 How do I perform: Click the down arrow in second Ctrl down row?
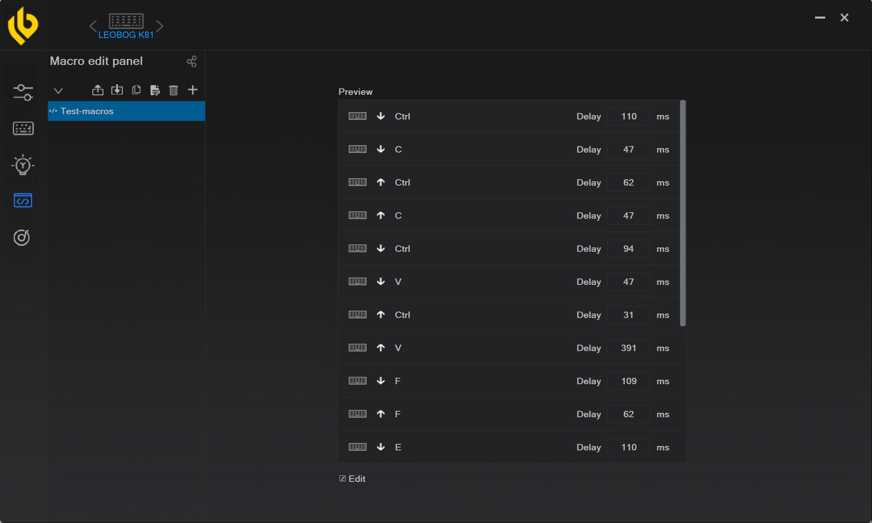click(381, 249)
